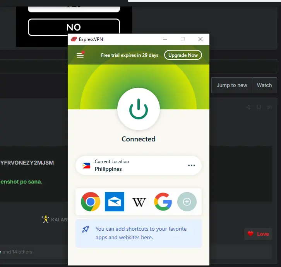Viewport: 281px width, 267px height.
Task: Click Jump to new in forum page
Action: click(232, 85)
